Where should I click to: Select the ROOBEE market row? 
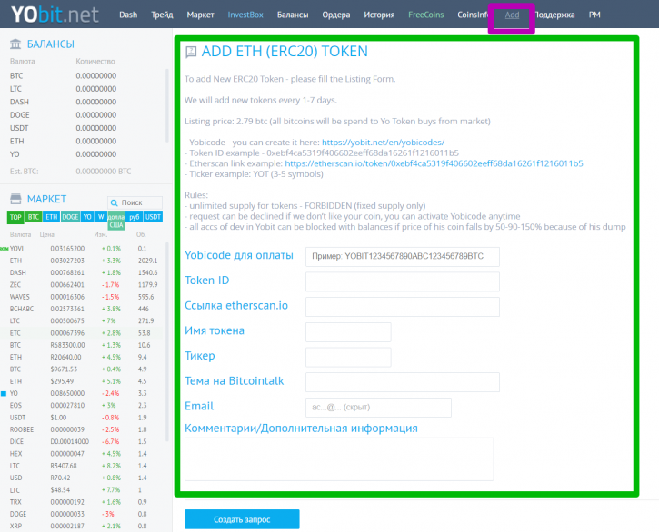(x=84, y=429)
